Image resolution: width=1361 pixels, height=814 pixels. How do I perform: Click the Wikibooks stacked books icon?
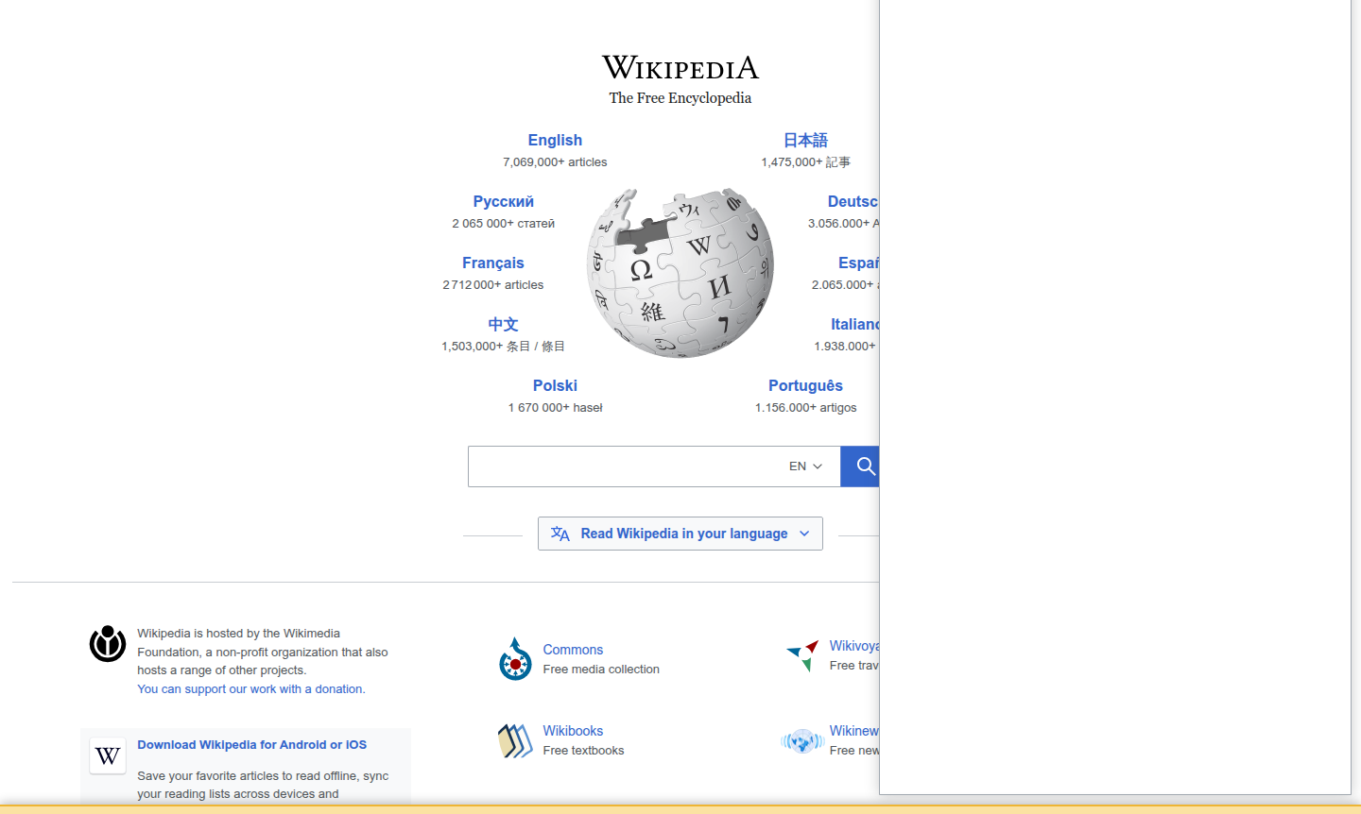[x=515, y=740]
